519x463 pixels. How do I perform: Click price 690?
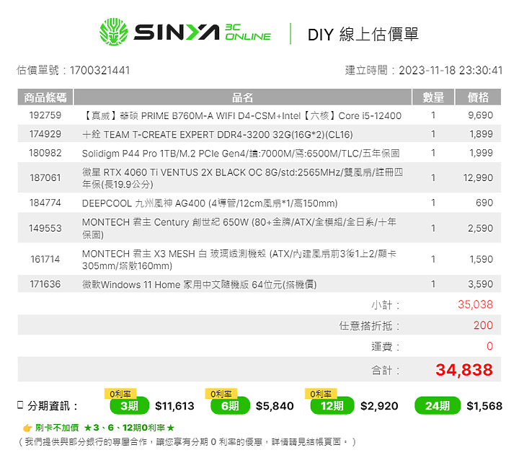(484, 203)
